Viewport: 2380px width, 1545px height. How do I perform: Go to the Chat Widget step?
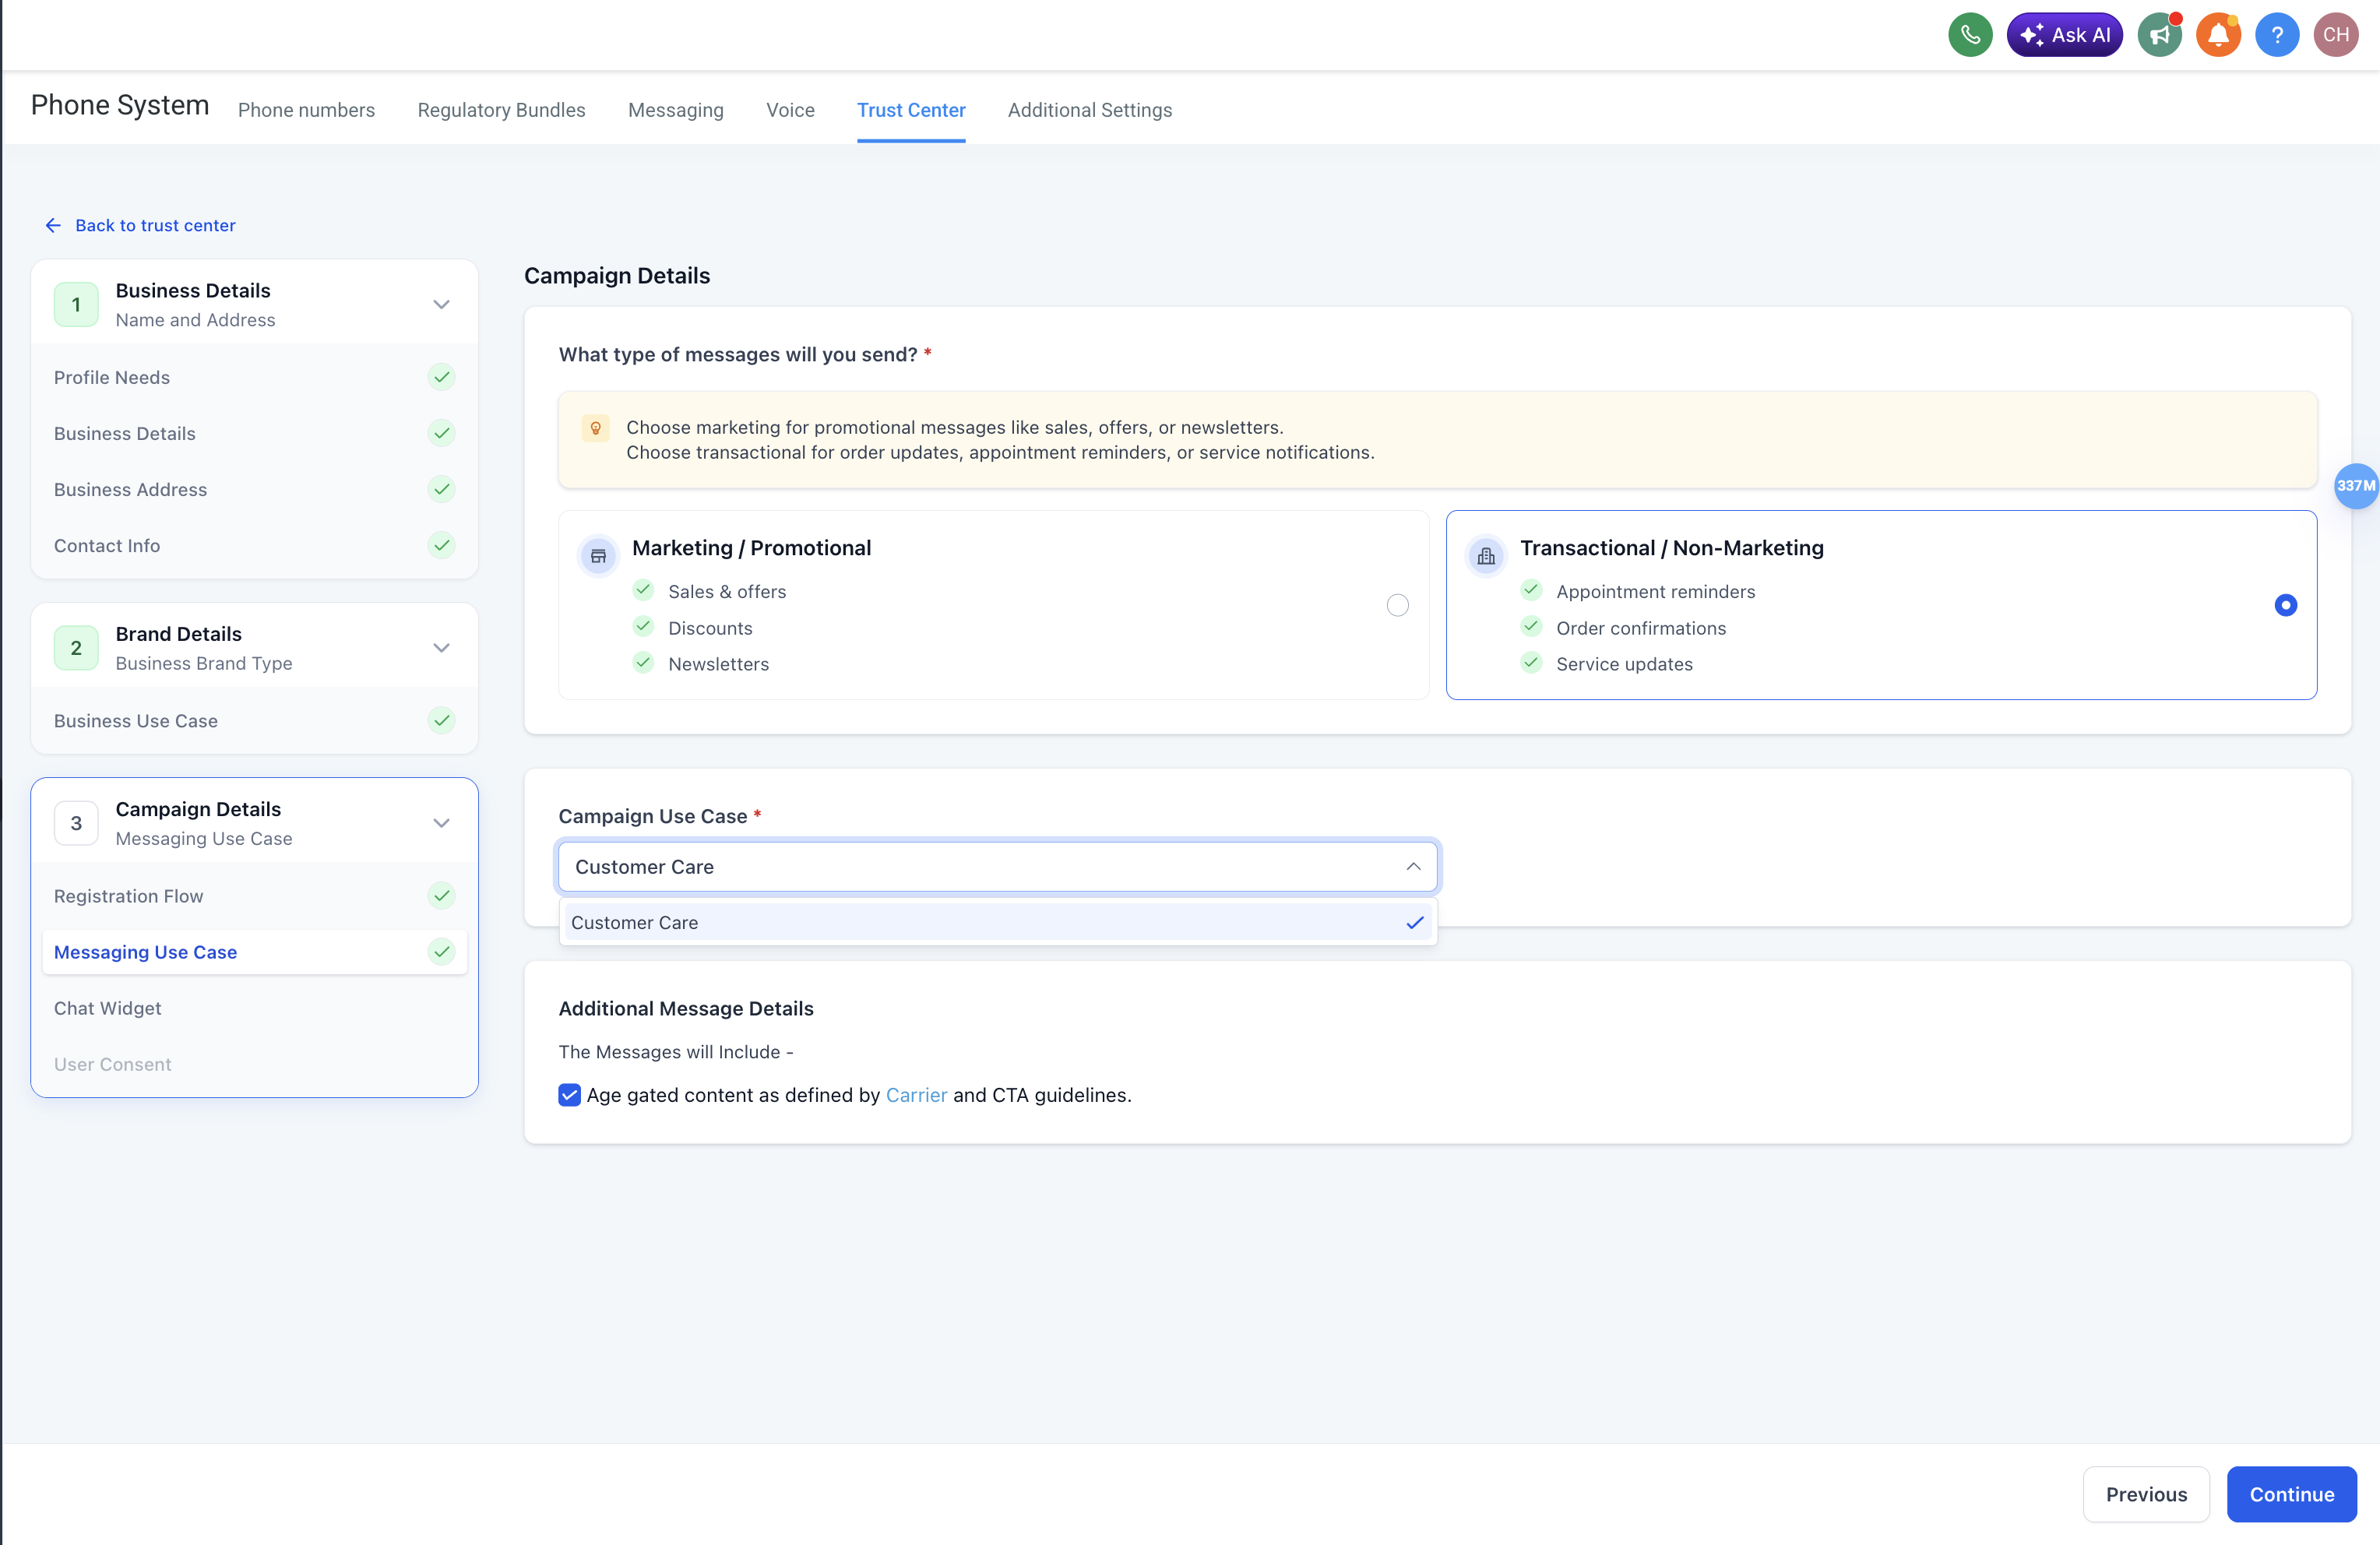107,1008
